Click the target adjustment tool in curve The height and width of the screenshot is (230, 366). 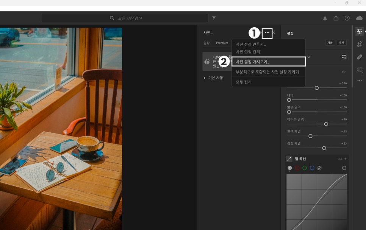pos(344,168)
